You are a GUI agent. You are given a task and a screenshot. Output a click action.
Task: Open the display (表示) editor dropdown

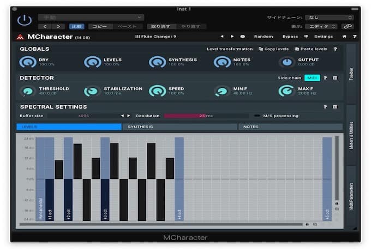tap(321, 27)
